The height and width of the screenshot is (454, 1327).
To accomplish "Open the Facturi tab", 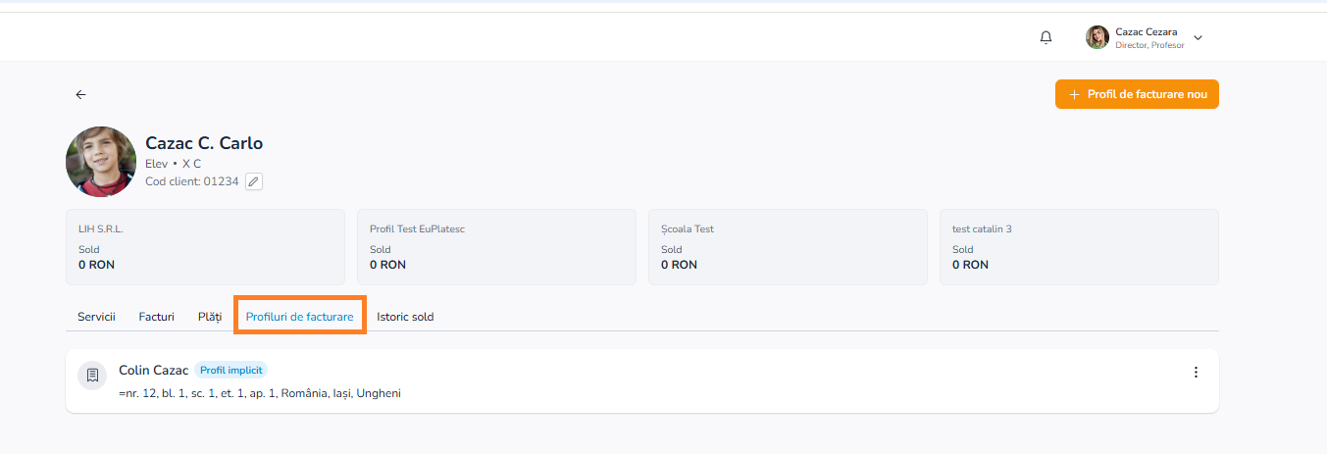I will click(157, 317).
